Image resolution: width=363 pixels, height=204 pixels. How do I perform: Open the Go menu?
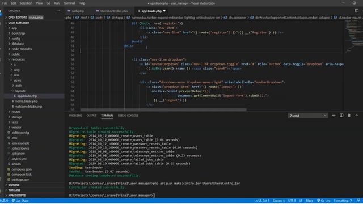tap(48, 3)
